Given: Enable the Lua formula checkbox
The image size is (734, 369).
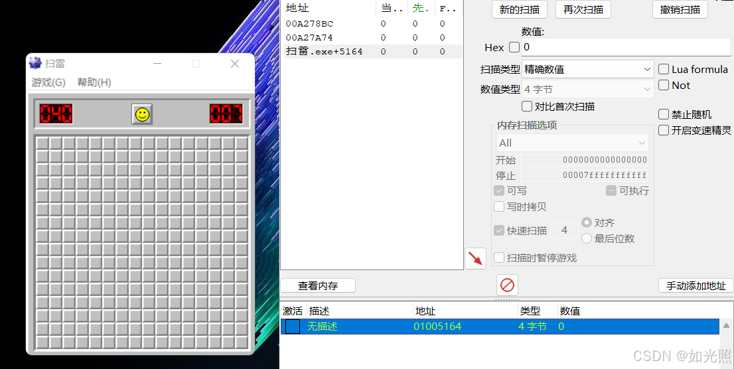Looking at the screenshot, I should (663, 69).
